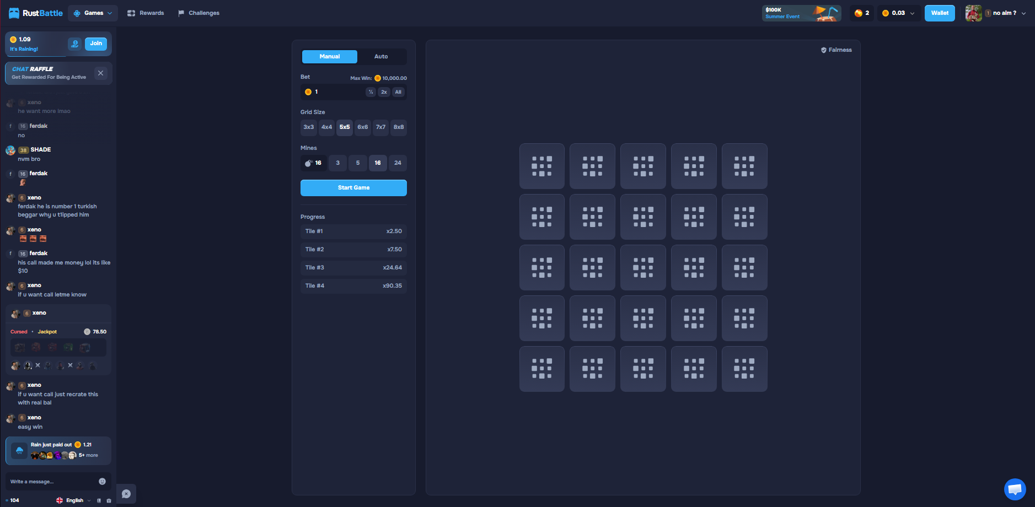This screenshot has width=1035, height=507.
Task: Reveal the top-right mines tile
Action: tap(744, 166)
